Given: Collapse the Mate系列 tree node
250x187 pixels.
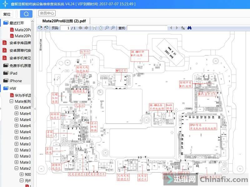Looking at the screenshot, I should [12, 101].
